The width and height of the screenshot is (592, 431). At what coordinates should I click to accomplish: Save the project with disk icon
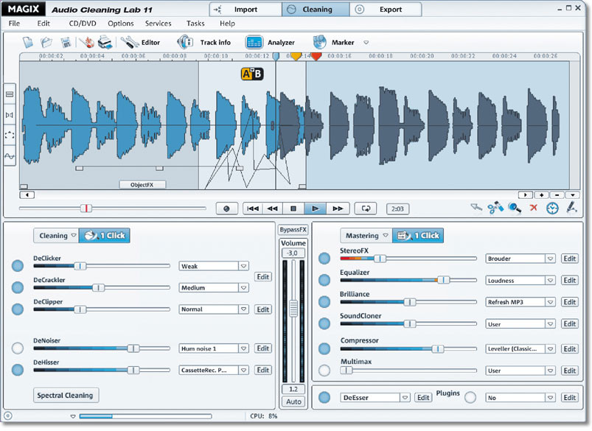66,42
